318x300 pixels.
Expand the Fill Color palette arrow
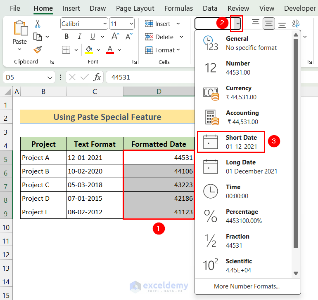(x=98, y=50)
